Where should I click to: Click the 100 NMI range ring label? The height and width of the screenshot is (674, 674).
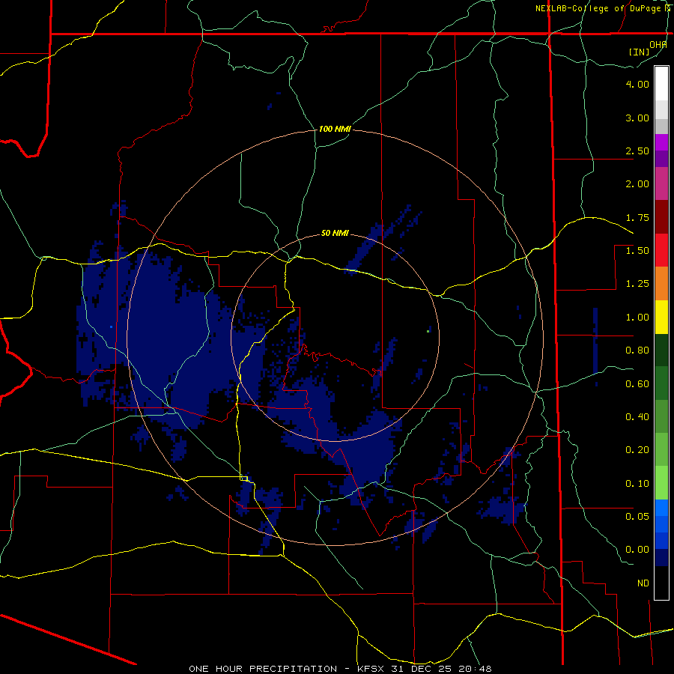(x=335, y=129)
